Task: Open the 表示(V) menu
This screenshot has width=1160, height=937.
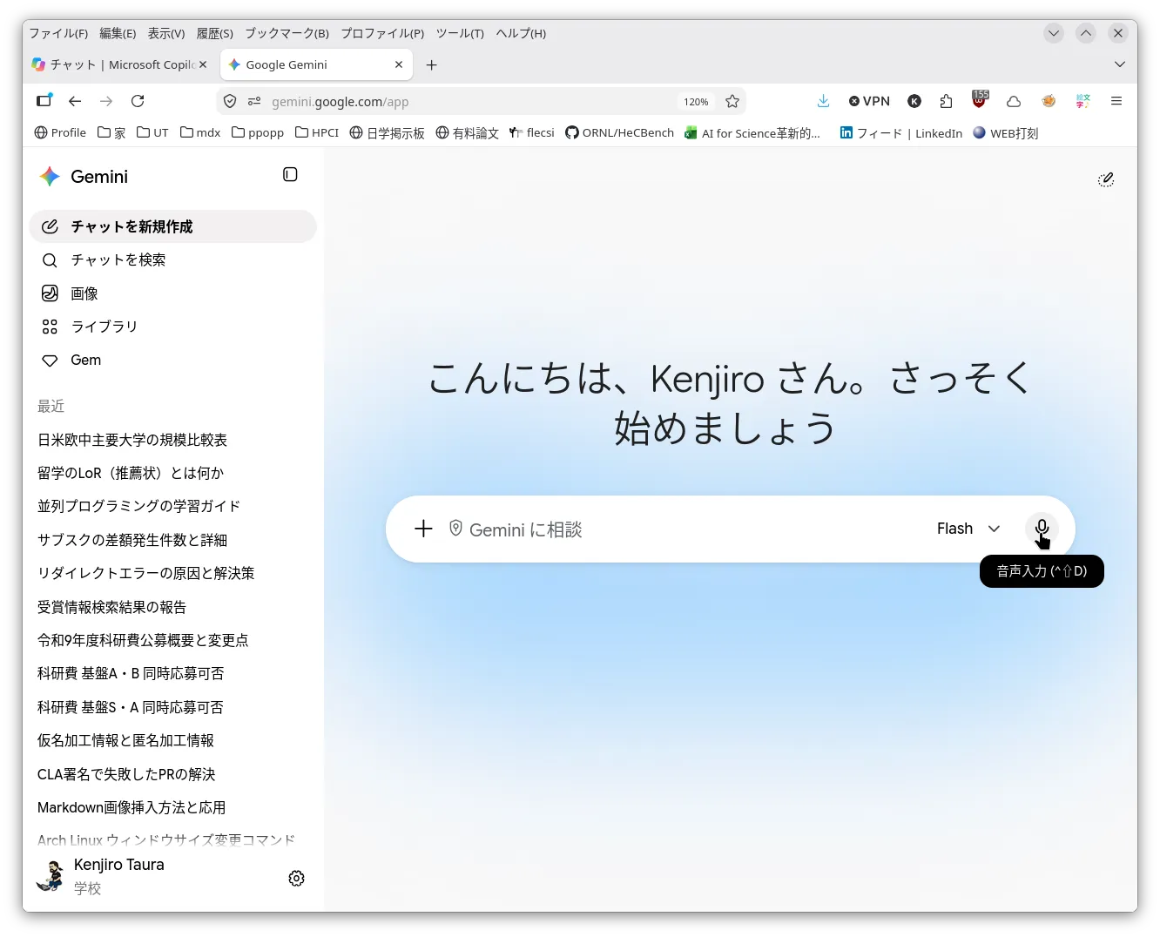Action: click(166, 33)
